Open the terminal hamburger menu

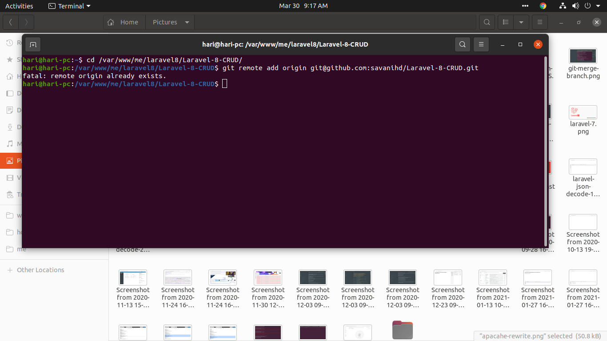click(x=481, y=44)
